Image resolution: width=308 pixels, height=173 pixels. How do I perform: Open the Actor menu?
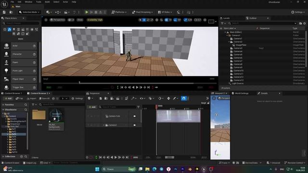point(65,2)
